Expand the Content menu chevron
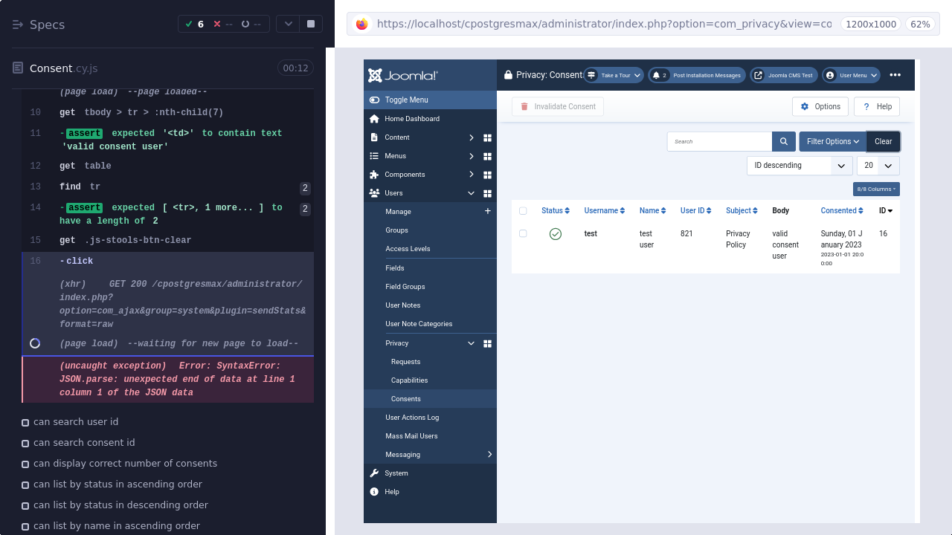Image resolution: width=952 pixels, height=535 pixels. (x=472, y=137)
